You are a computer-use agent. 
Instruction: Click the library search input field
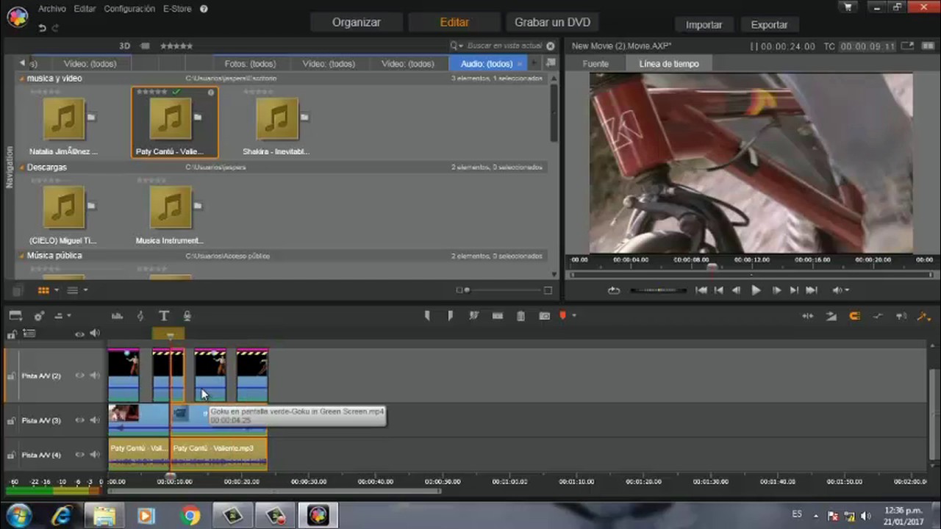pos(504,46)
